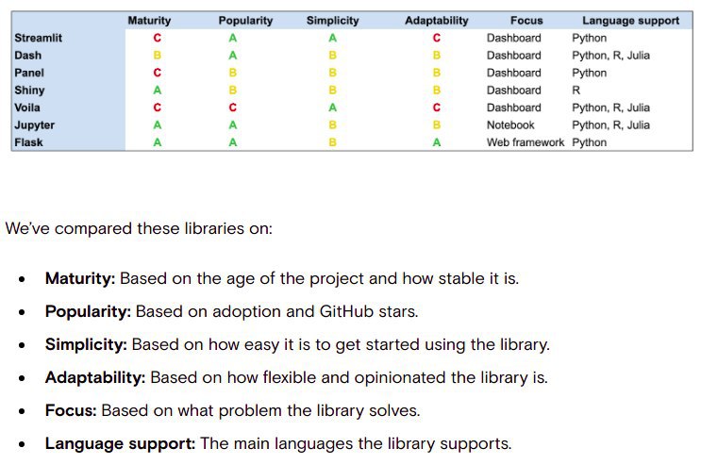Viewport: 701px width, 465px height.
Task: Select the Popularity column header
Action: 245,21
